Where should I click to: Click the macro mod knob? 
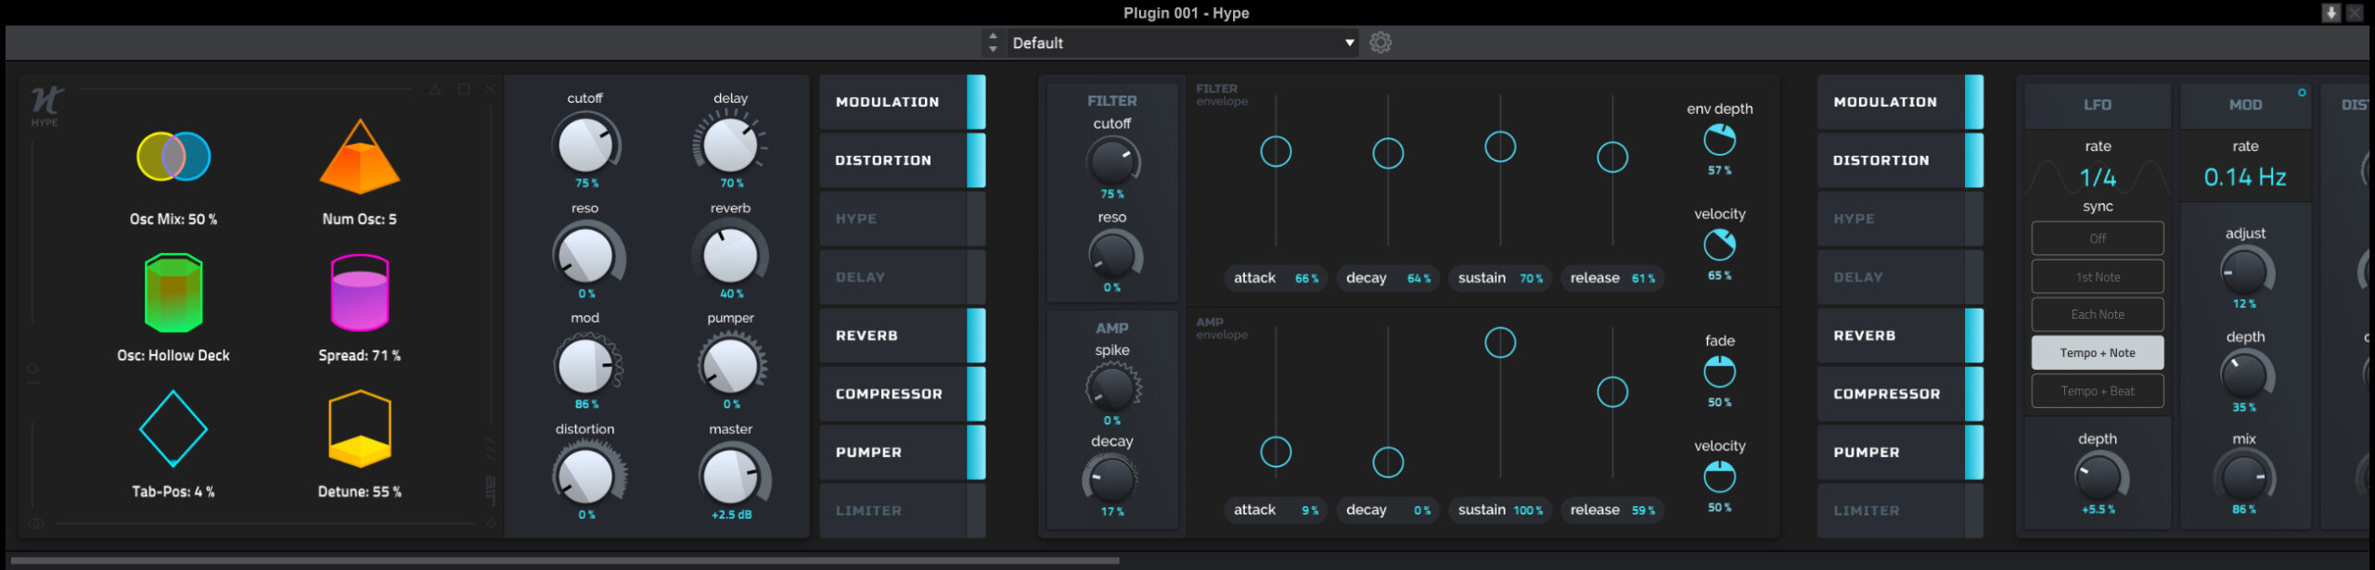pos(585,365)
